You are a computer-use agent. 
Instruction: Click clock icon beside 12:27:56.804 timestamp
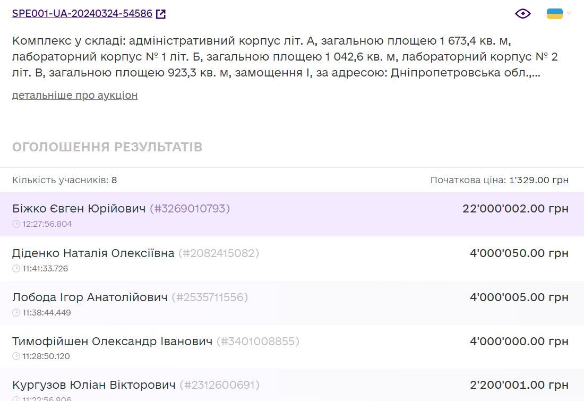(16, 224)
